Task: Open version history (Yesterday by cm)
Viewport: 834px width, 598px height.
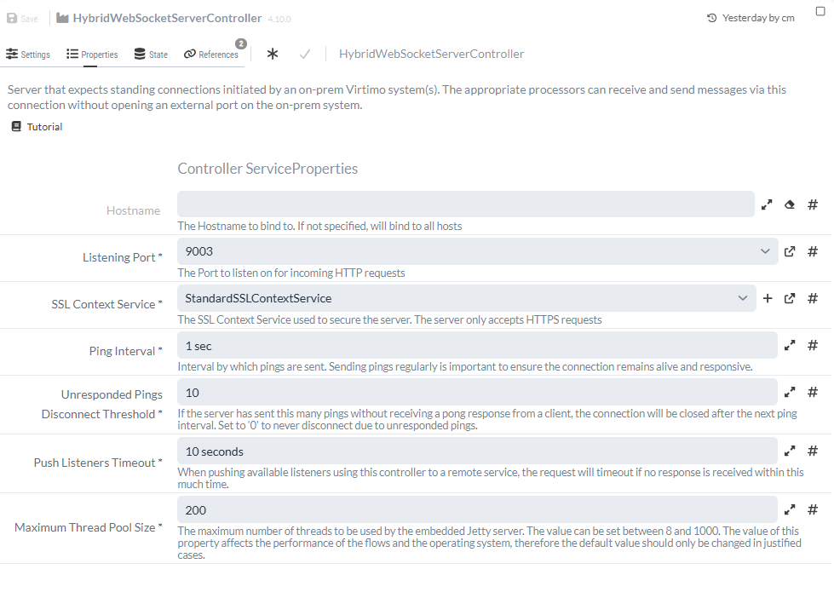Action: tap(751, 18)
